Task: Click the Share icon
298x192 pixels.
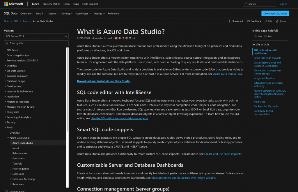Action: click(x=277, y=21)
